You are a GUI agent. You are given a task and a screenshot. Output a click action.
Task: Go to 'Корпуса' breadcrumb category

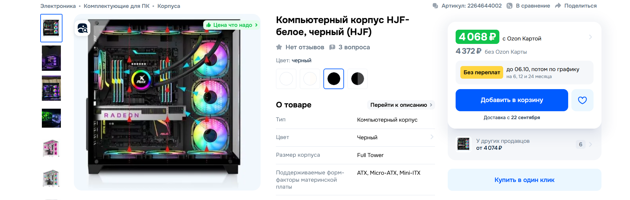point(169,6)
